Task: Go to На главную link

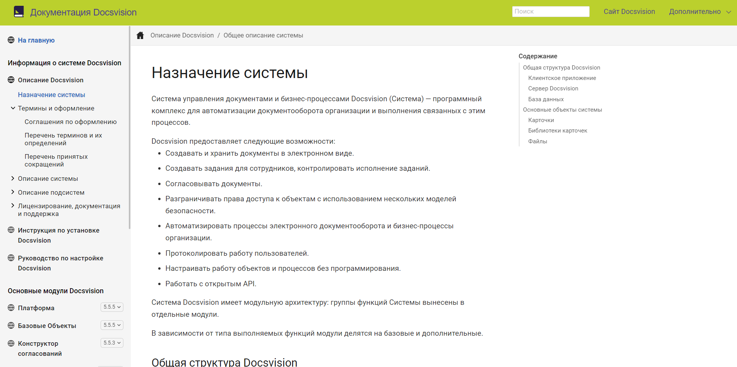Action: point(36,40)
